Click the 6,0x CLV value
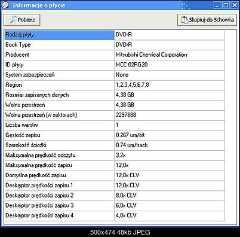Image resolution: width=240 pixels, height=237 pixels. pyautogui.click(x=126, y=205)
